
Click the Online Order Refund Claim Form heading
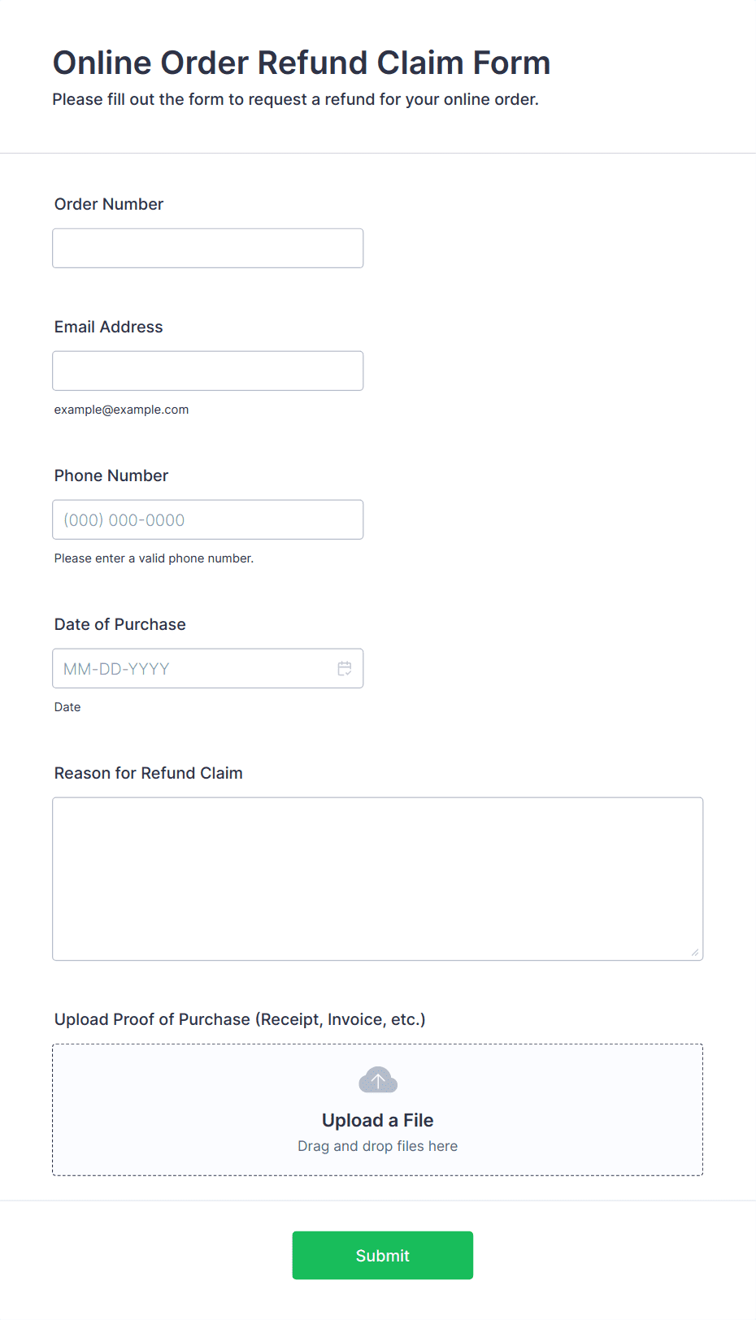coord(302,63)
